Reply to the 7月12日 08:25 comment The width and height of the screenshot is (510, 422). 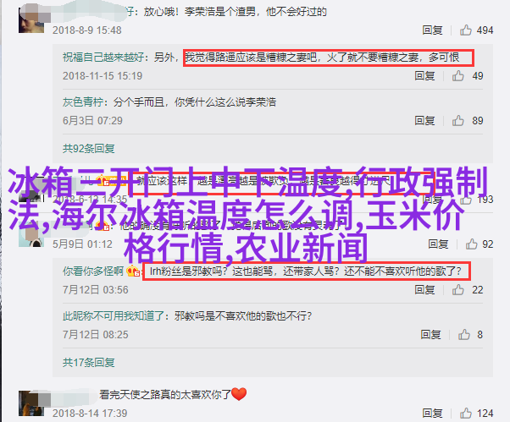pyautogui.click(x=430, y=334)
